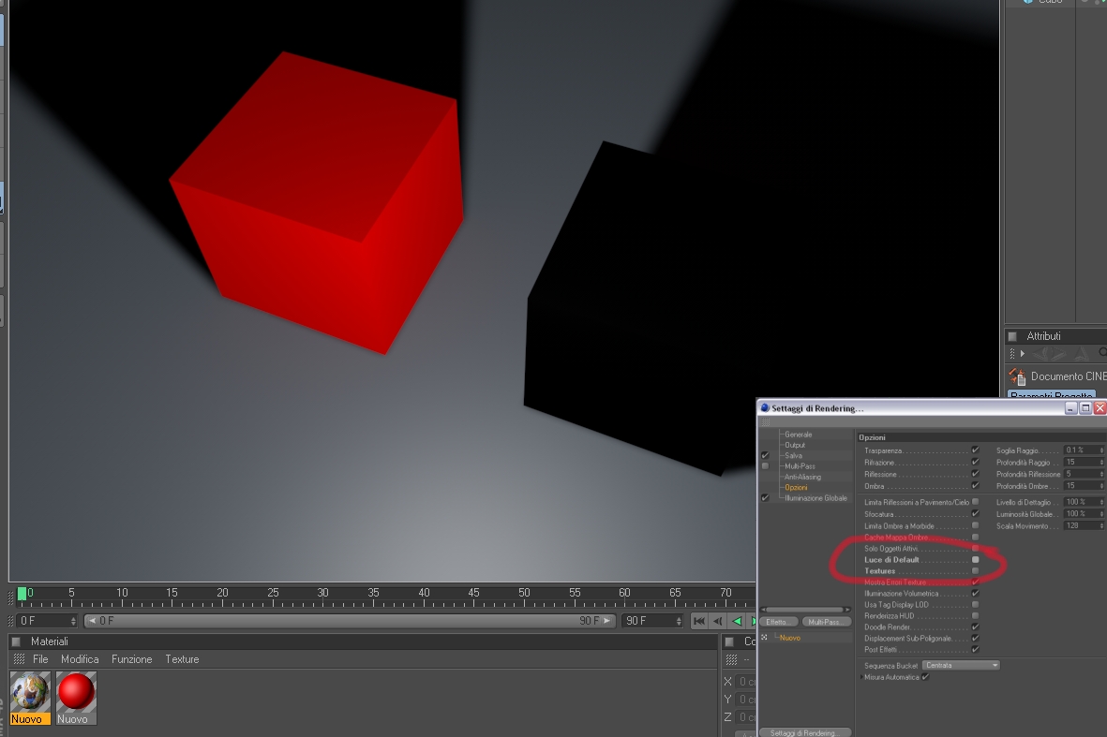Image resolution: width=1107 pixels, height=737 pixels.
Task: Click the timeline range slider bar
Action: (x=350, y=621)
